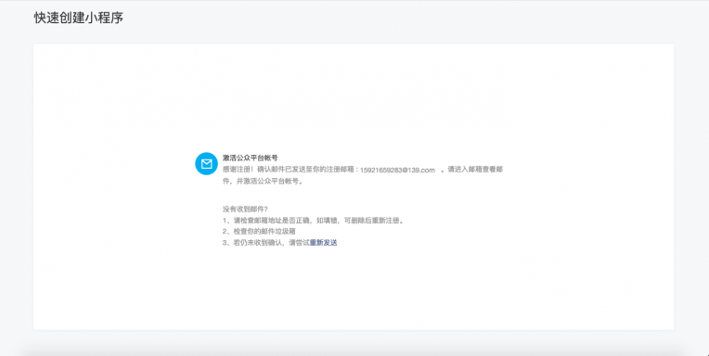Image resolution: width=709 pixels, height=356 pixels.
Task: Click the email address 15921659283@139.com
Action: click(x=397, y=171)
